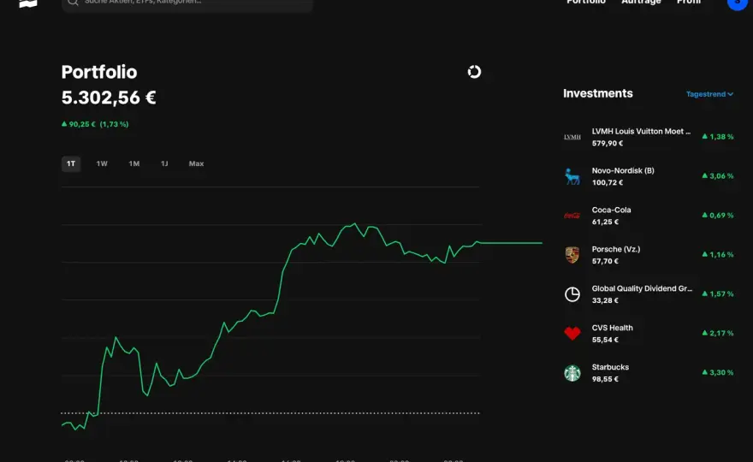Open Novo-Nordisk (B) investment
This screenshot has width=753, height=462.
649,176
